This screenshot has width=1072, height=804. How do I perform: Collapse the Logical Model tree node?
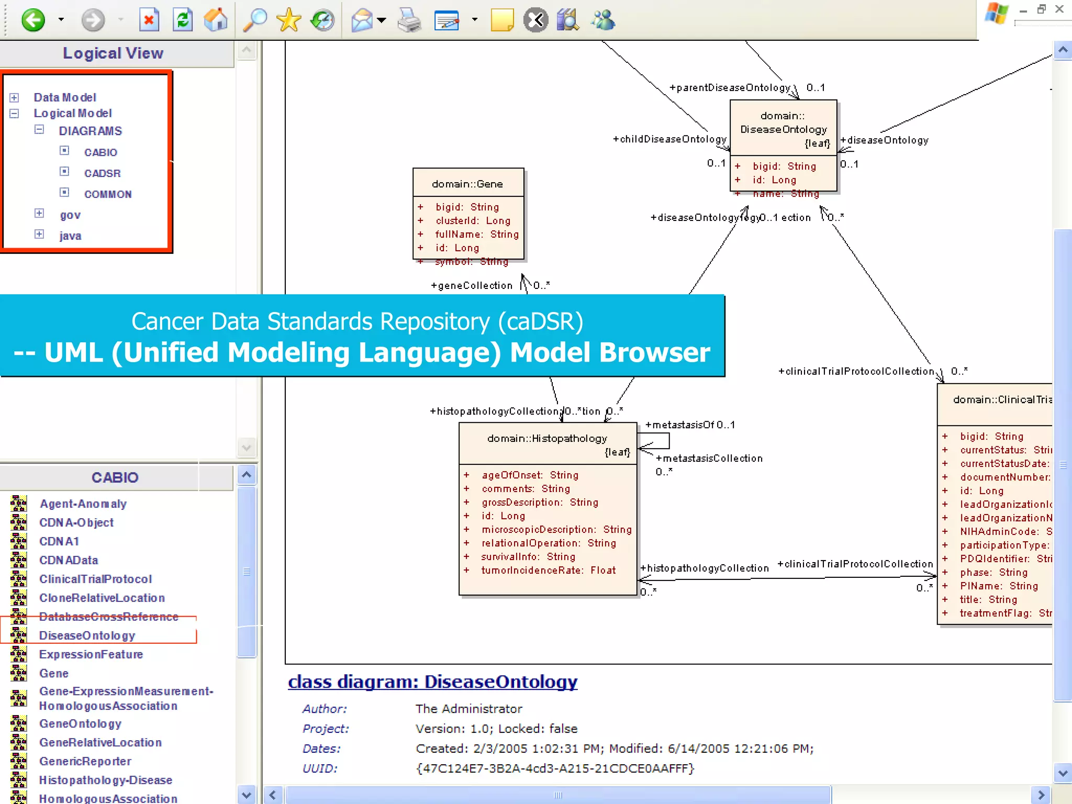click(15, 114)
